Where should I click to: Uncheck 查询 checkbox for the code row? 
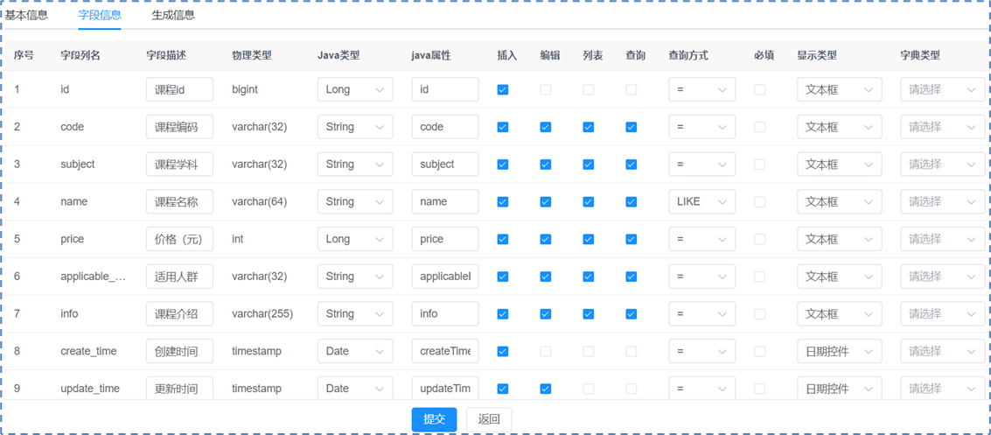(632, 127)
